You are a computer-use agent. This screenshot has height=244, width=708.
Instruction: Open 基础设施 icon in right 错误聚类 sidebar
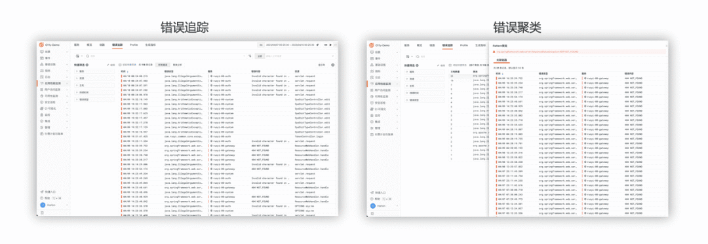pos(372,65)
